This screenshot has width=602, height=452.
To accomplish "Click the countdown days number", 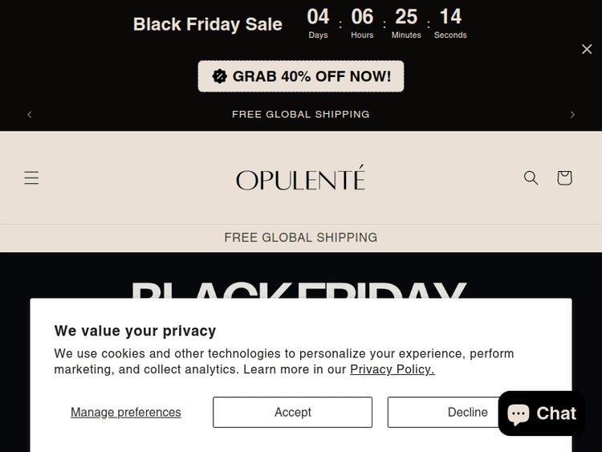I will click(318, 17).
